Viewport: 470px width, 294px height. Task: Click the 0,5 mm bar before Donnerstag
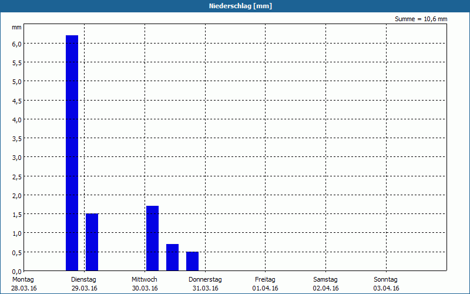pos(192,261)
